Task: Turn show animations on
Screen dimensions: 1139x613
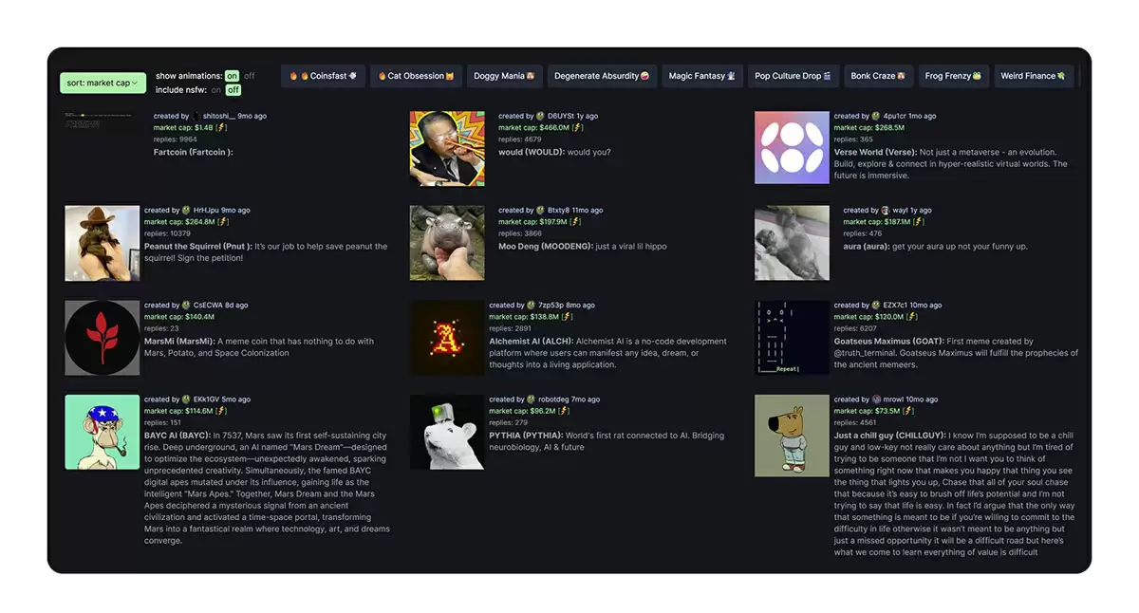Action: point(232,76)
